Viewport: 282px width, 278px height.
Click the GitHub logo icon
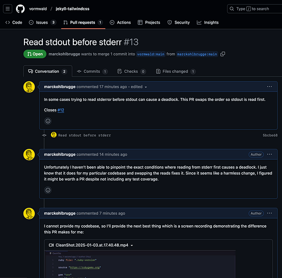click(x=20, y=9)
